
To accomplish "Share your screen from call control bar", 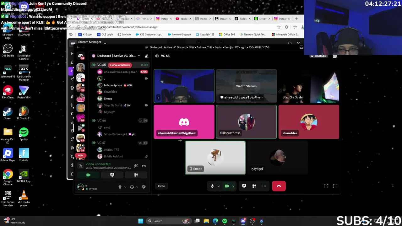I will [244, 186].
